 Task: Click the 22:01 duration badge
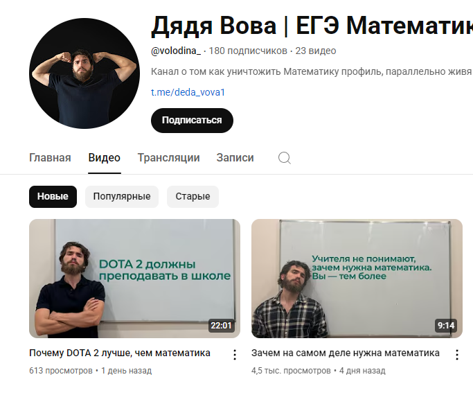221,326
